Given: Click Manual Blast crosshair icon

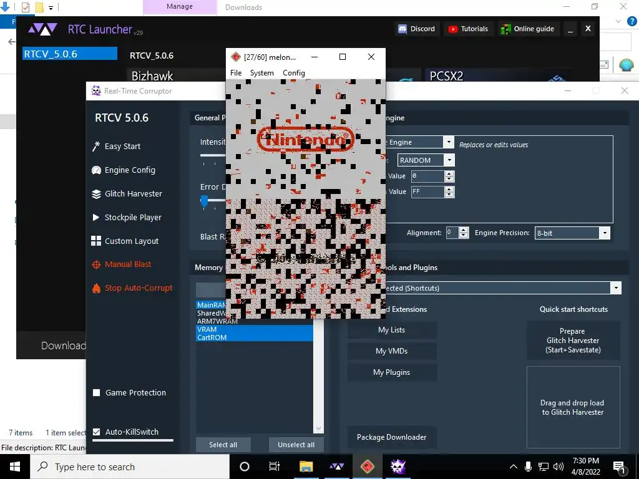Looking at the screenshot, I should tap(96, 264).
